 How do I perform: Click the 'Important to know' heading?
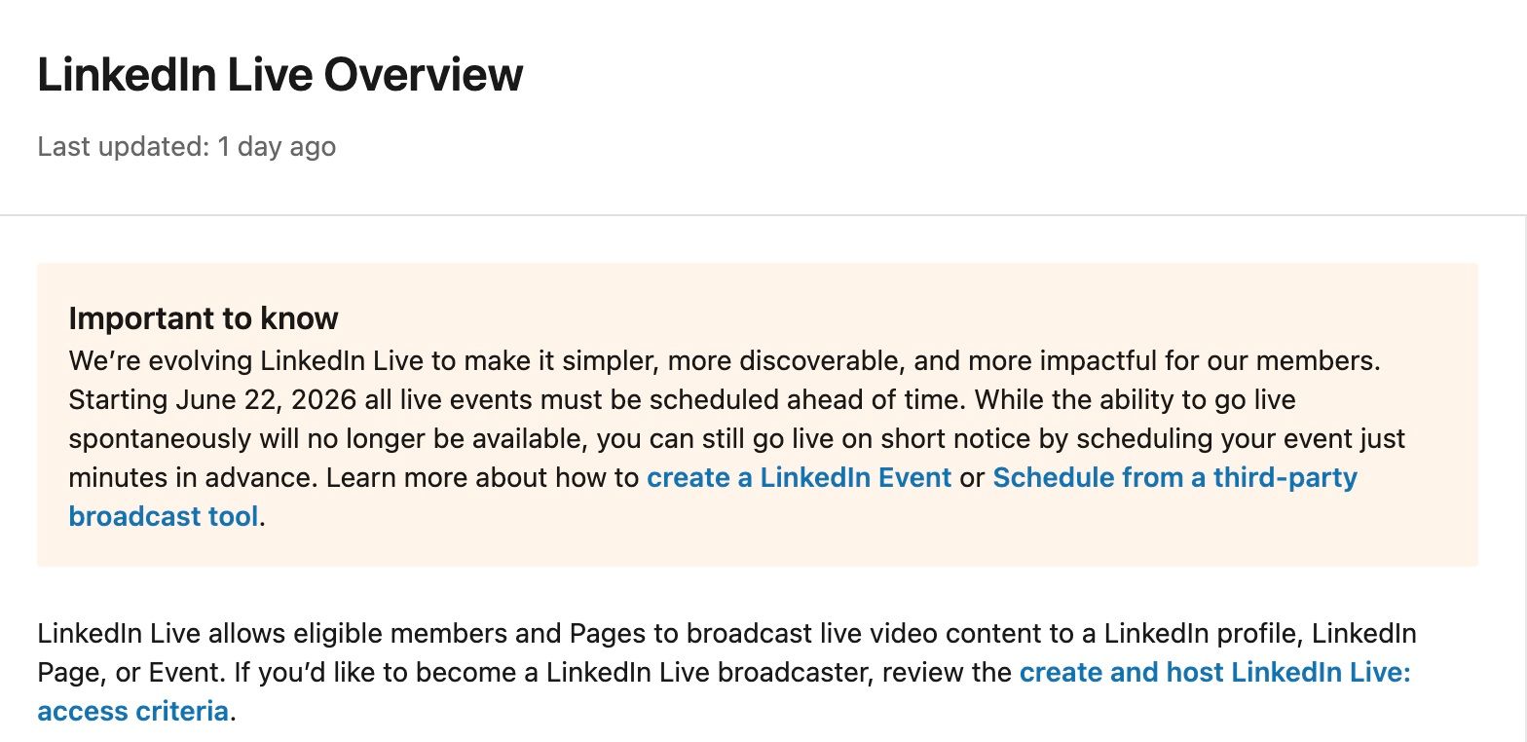pos(204,318)
